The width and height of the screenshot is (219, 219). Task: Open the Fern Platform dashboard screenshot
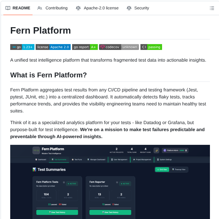(x=110, y=182)
